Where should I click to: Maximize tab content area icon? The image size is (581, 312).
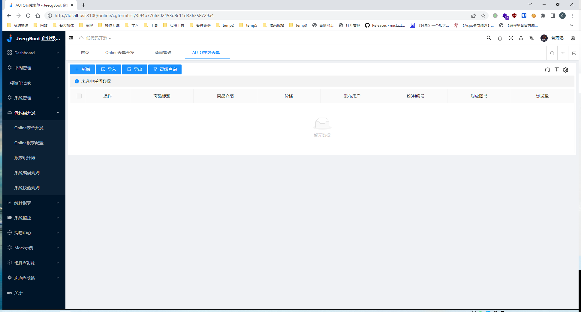[574, 53]
